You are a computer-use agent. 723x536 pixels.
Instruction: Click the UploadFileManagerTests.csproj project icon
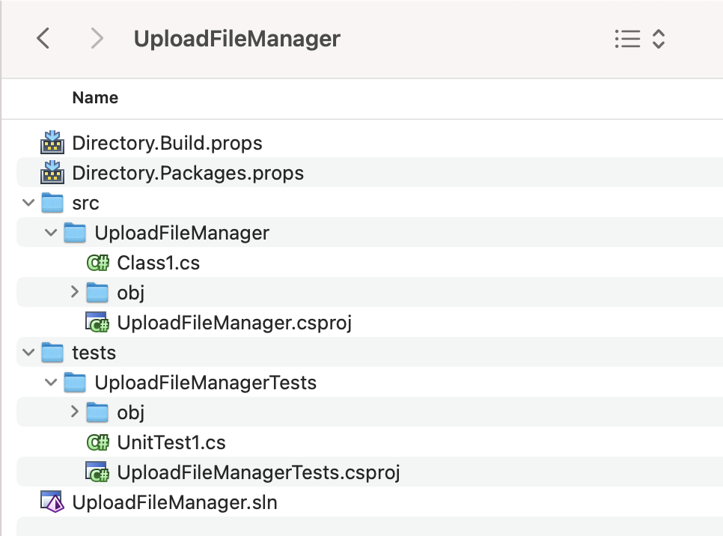[97, 472]
